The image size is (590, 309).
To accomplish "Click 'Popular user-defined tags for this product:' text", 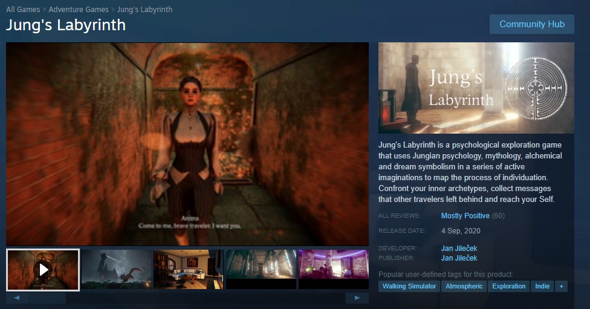I will tap(446, 275).
